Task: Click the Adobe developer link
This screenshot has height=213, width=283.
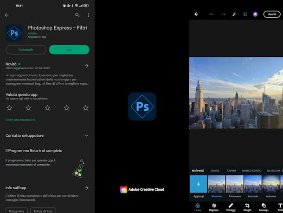Action: tap(32, 33)
